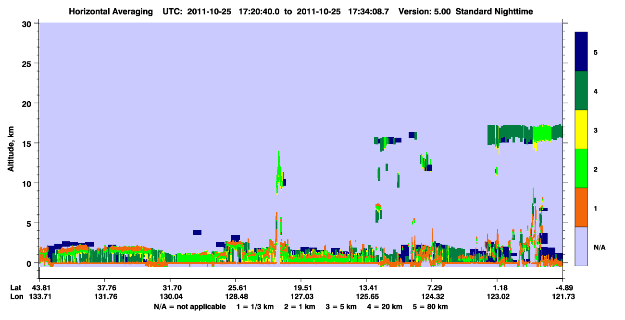This screenshot has width=625, height=320.
Task: Click legend text '1 = 1/3 km'
Action: (x=256, y=307)
